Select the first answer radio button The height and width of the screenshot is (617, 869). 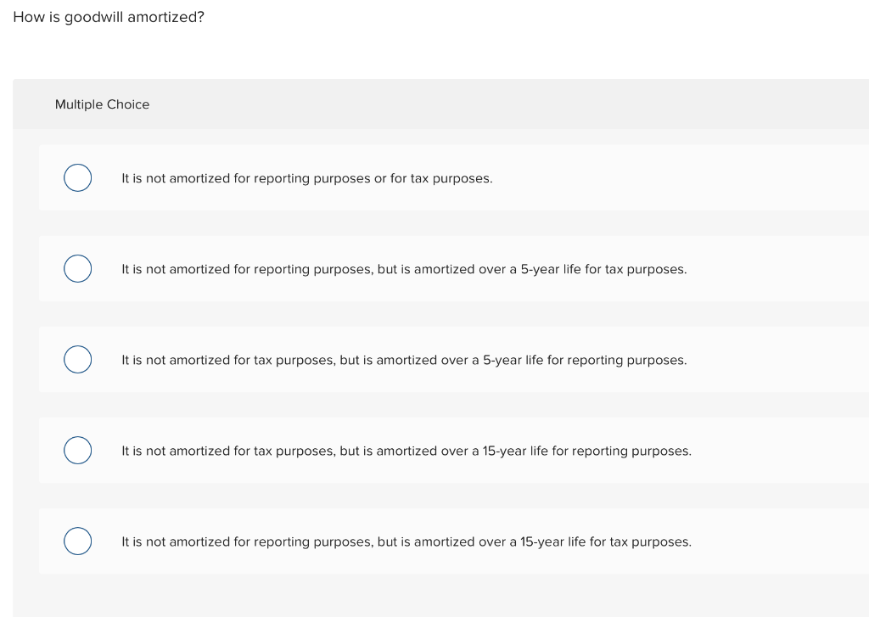click(77, 177)
